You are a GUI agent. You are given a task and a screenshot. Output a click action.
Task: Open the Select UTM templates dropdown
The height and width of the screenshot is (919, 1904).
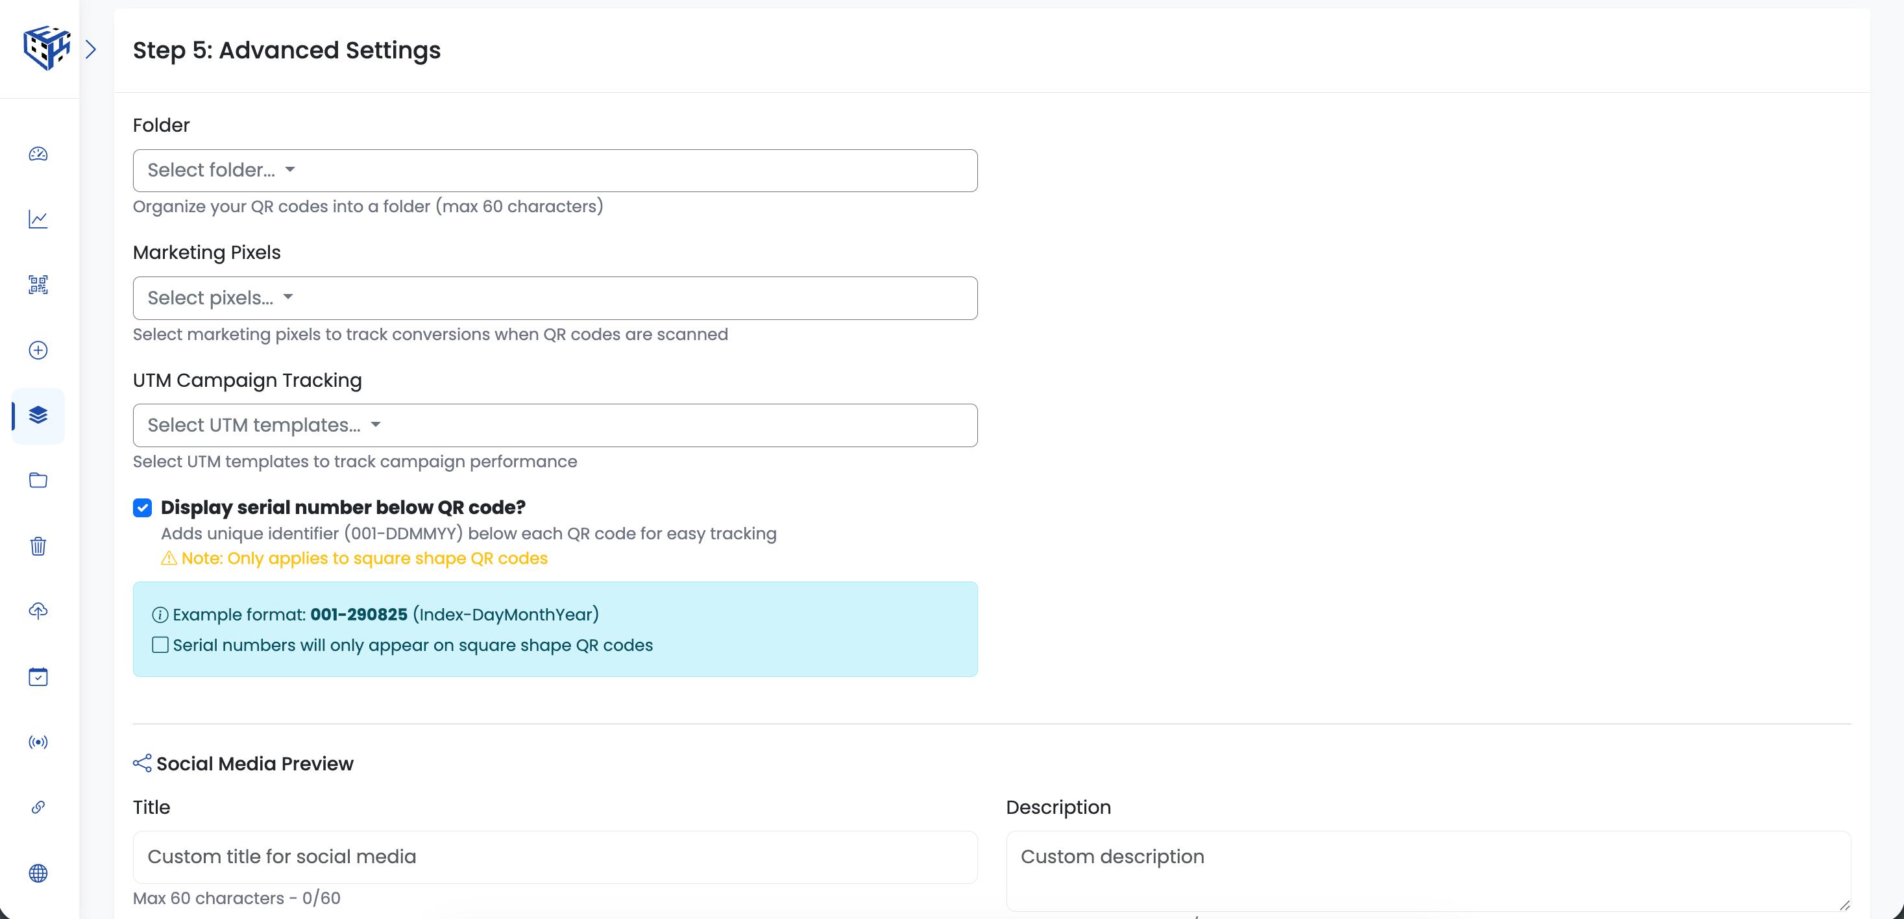click(x=555, y=425)
